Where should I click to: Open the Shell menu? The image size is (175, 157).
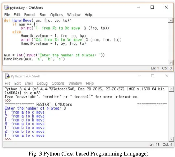click(x=29, y=83)
